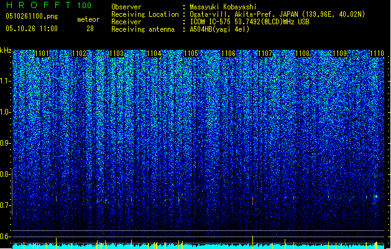Click the 0.6 kHz axis label
Image resolution: width=391 pixels, height=249 pixels.
[6, 237]
